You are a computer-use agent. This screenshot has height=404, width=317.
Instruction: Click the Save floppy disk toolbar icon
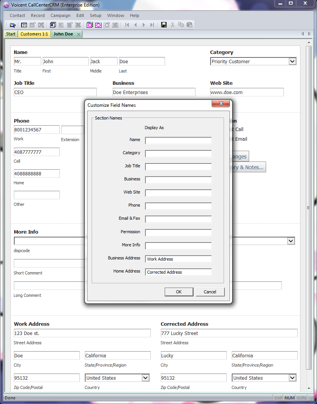164,25
